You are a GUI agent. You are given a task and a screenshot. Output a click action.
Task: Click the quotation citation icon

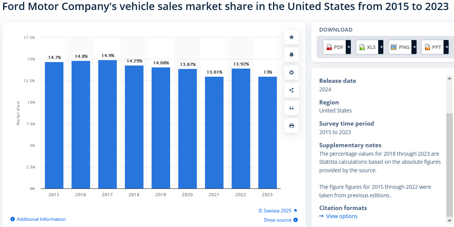point(292,108)
